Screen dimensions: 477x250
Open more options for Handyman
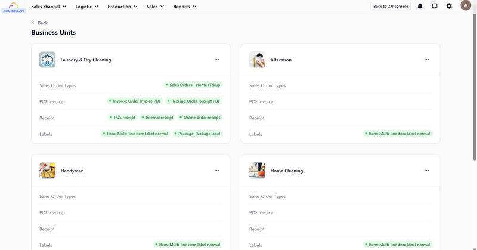[216, 171]
